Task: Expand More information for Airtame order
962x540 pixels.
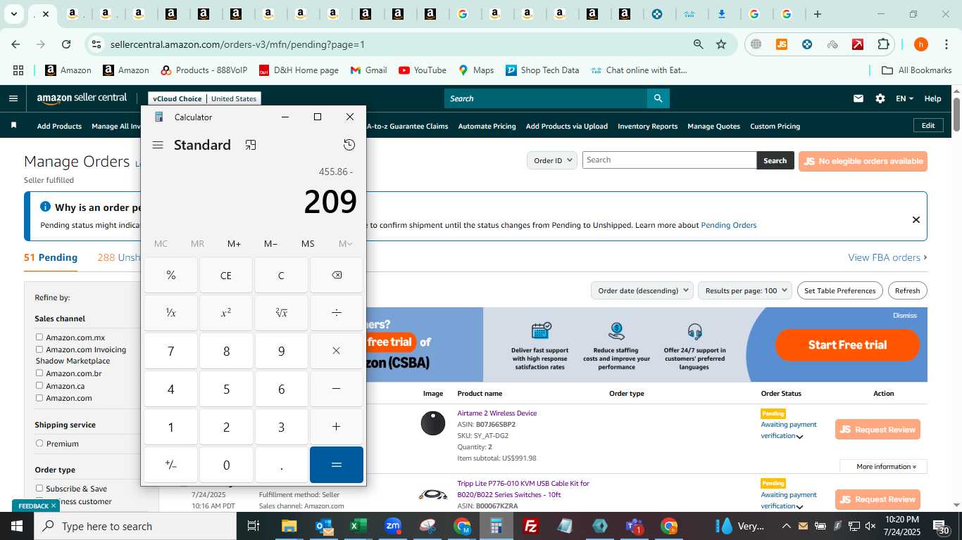Action: (x=883, y=466)
